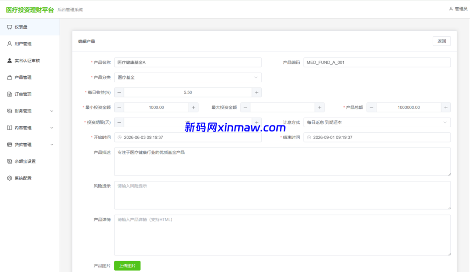Click the 财务管理 money icon

point(10,111)
